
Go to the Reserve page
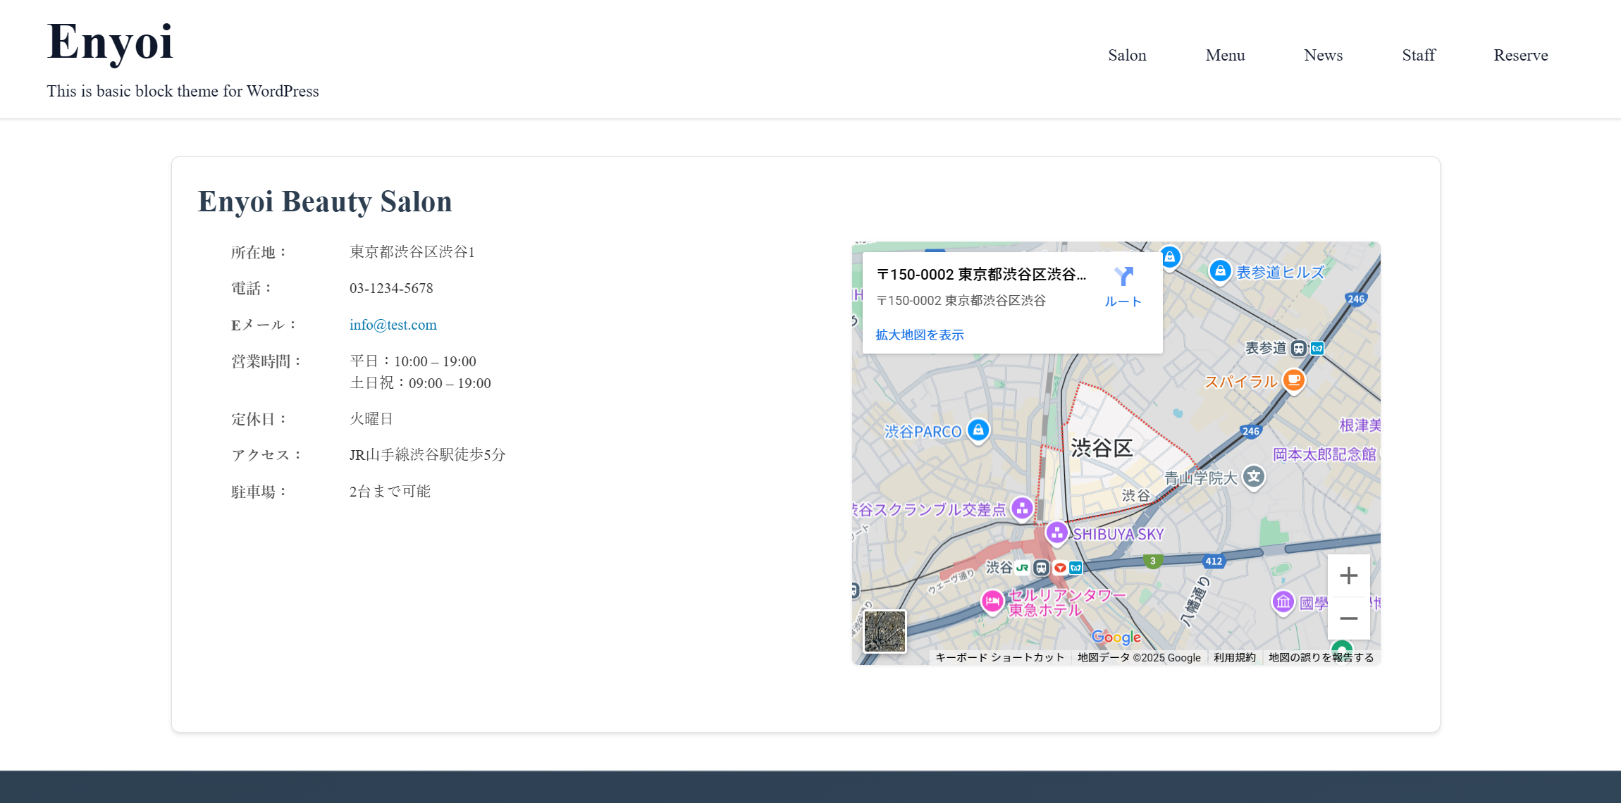pyautogui.click(x=1520, y=55)
